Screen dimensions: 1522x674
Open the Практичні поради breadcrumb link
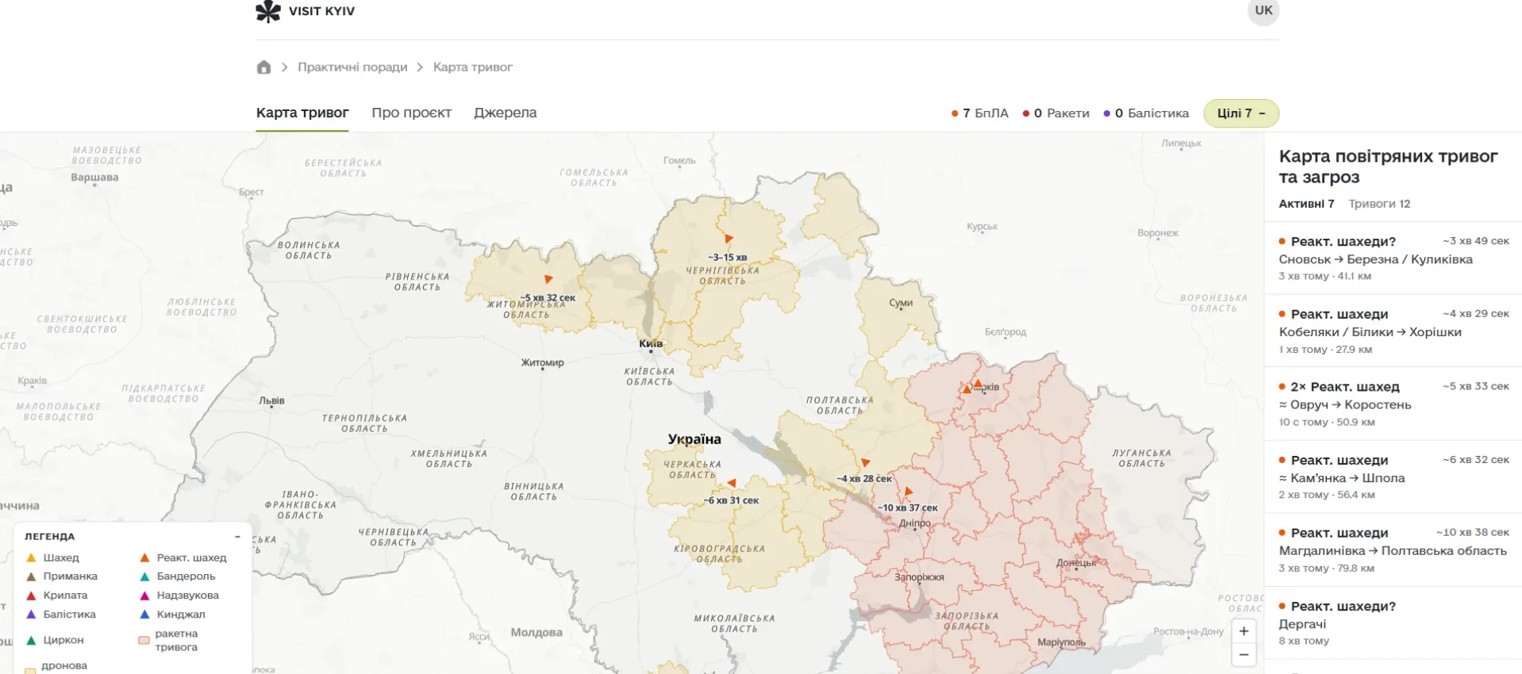(352, 67)
